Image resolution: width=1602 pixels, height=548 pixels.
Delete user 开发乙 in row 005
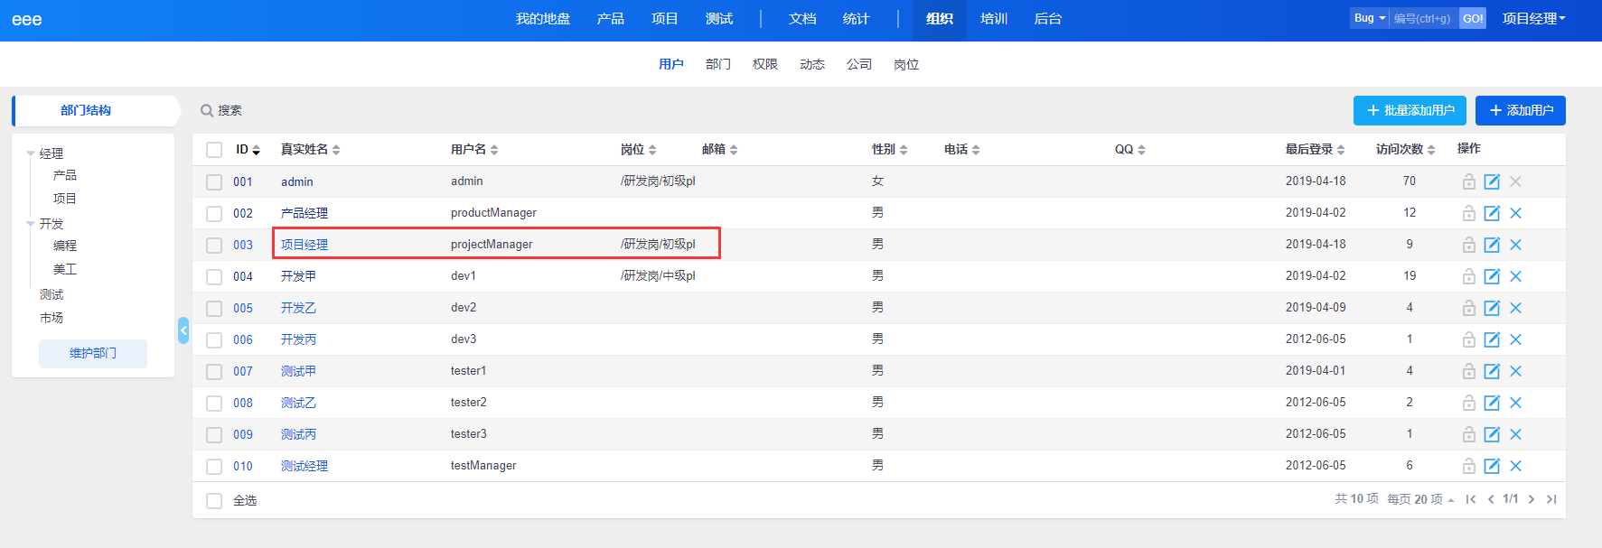pyautogui.click(x=1515, y=308)
